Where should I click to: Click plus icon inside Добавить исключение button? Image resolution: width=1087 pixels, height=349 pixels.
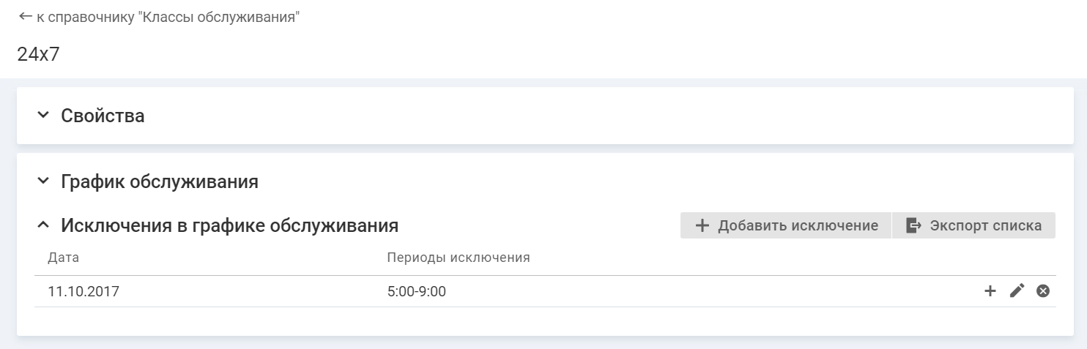click(702, 225)
